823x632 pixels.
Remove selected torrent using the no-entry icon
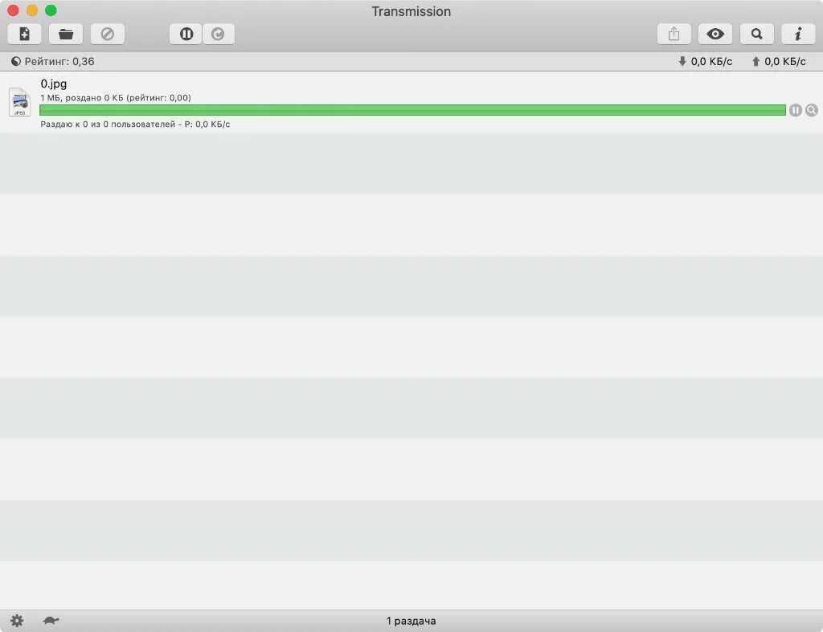click(x=108, y=34)
